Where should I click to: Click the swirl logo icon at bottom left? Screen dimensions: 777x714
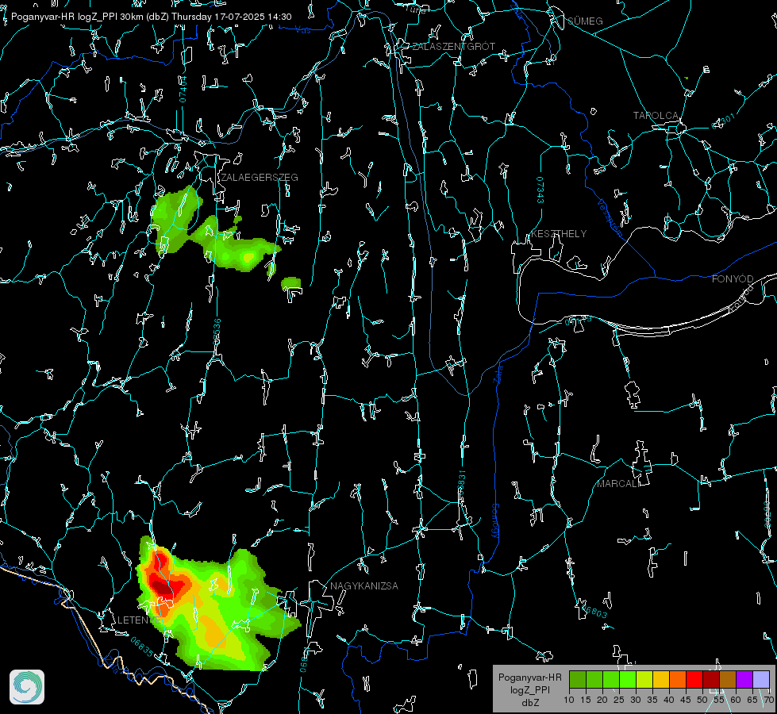pyautogui.click(x=27, y=687)
